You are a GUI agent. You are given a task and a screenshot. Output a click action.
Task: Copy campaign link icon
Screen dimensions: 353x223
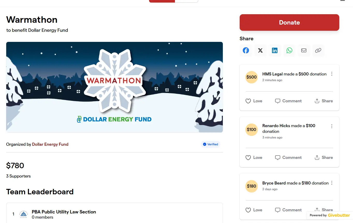318,50
